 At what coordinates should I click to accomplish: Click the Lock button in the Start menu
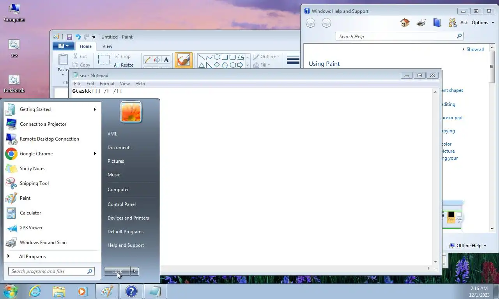[117, 271]
